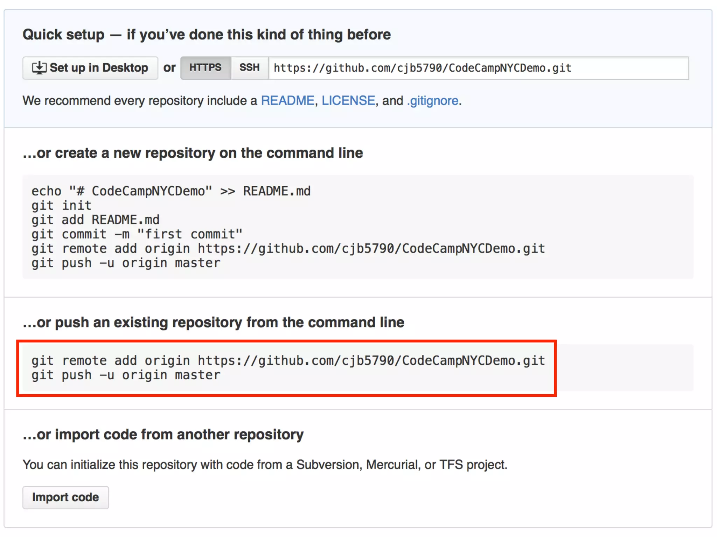
Task: Click '…or push an existing repository' heading
Action: [x=214, y=322]
